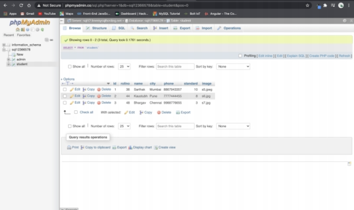Expand the admin table node
354x210 pixels.
[9, 60]
